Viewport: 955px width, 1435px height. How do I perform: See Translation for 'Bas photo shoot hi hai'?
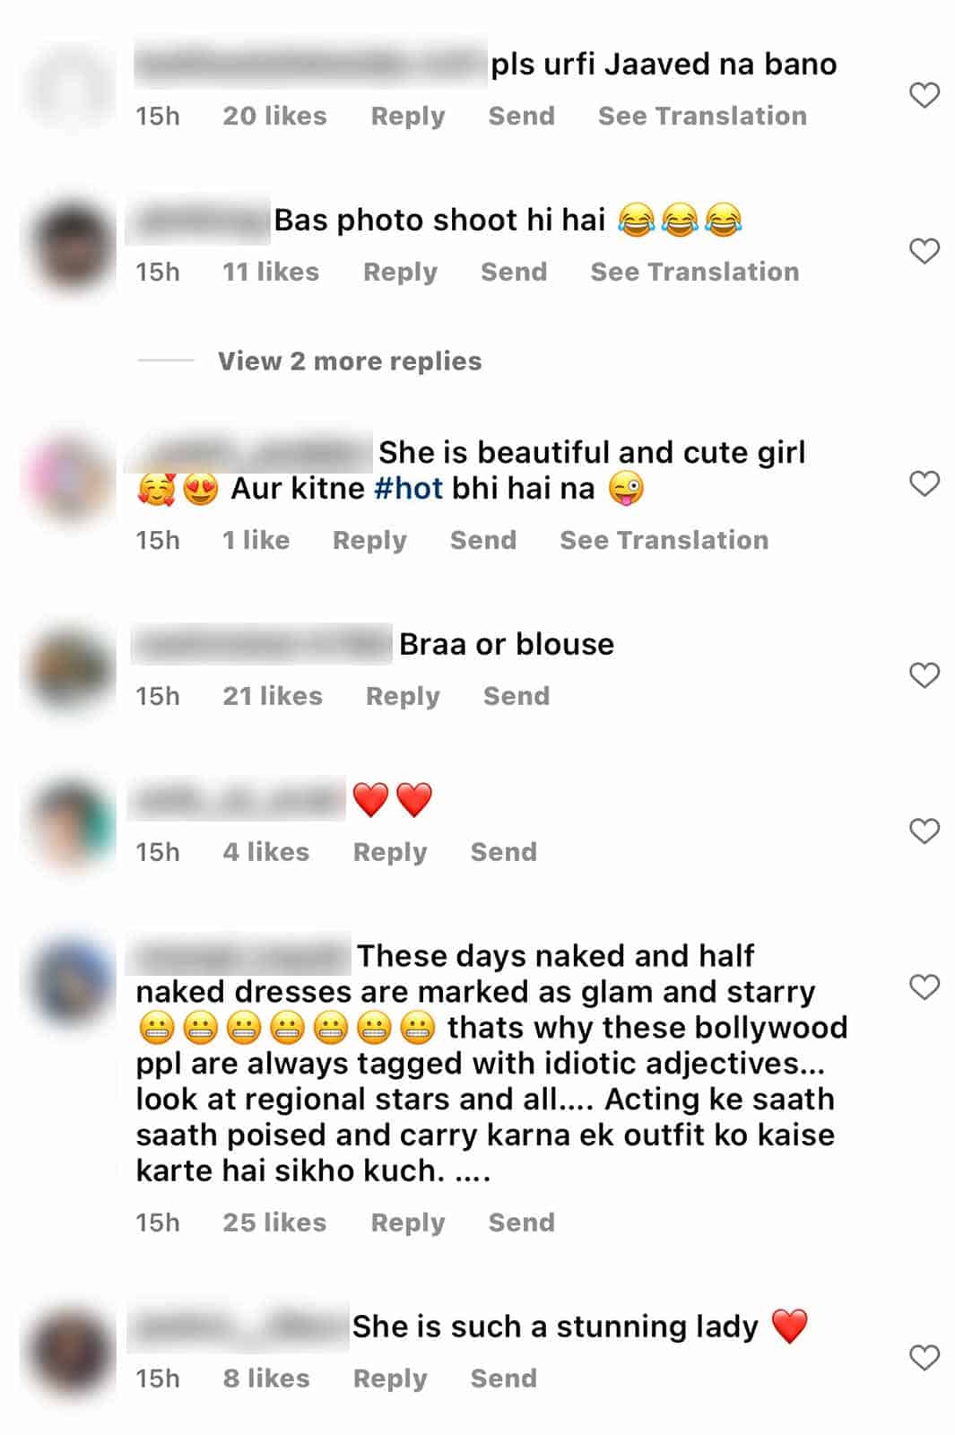pyautogui.click(x=695, y=272)
